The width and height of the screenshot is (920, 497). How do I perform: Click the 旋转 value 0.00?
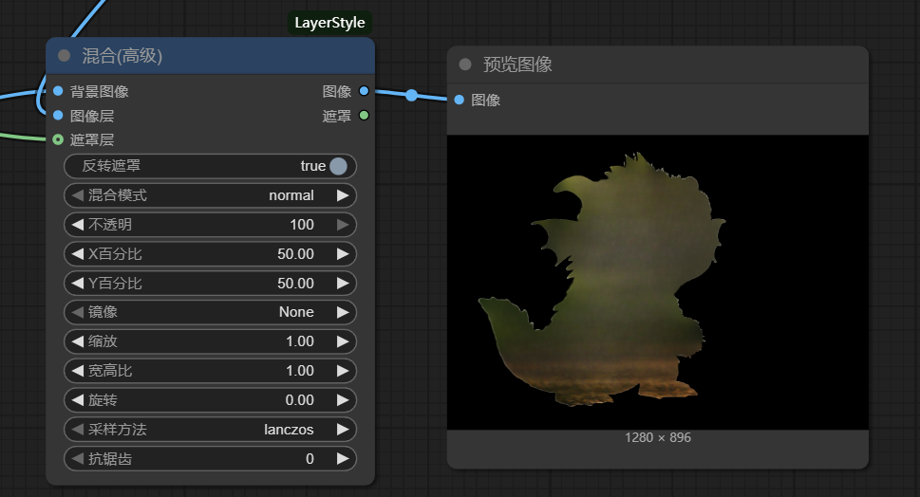click(300, 399)
